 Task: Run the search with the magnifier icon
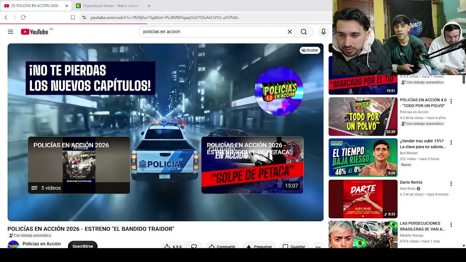[x=304, y=32]
